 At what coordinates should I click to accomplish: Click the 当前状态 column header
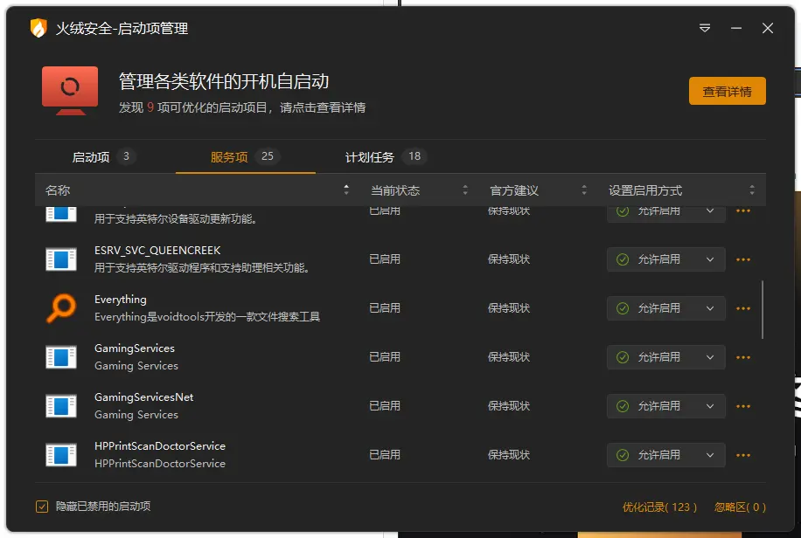pos(395,190)
